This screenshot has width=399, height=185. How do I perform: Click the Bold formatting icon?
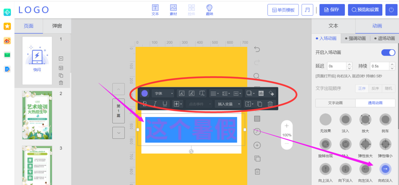tap(145, 104)
